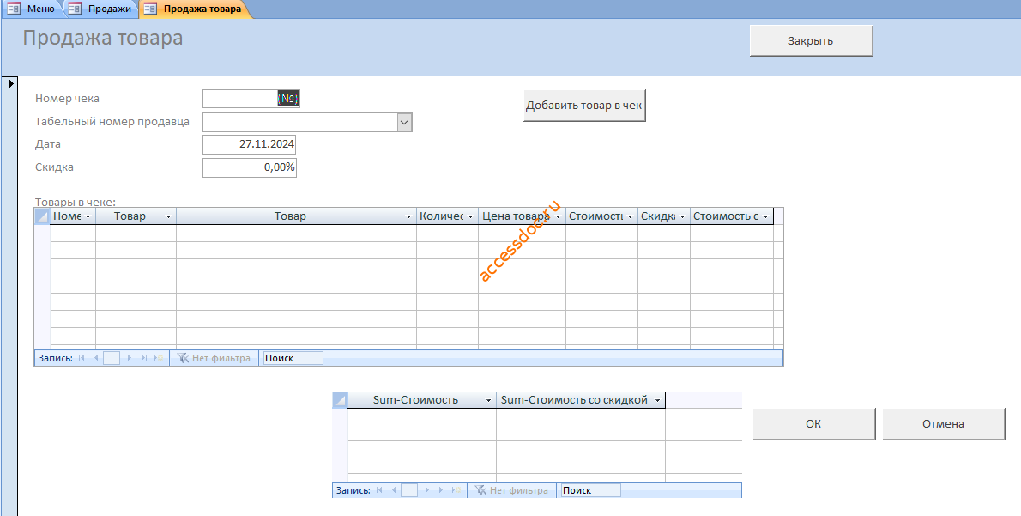The image size is (1021, 516).
Task: Go to next record in Sum-Стоимость table navigator
Action: (x=426, y=490)
